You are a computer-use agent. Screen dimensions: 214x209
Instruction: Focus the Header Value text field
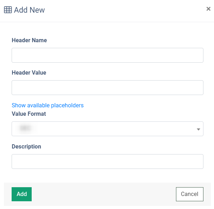tap(107, 88)
